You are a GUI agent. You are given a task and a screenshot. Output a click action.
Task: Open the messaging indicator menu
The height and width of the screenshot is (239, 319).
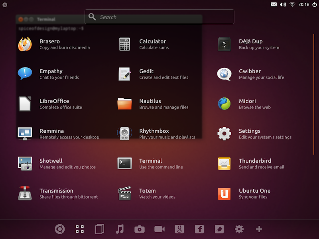[274, 4]
